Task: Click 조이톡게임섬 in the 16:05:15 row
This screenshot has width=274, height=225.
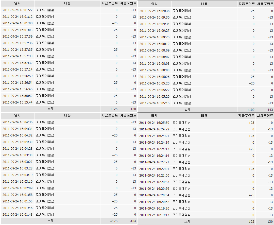Action: (182, 103)
